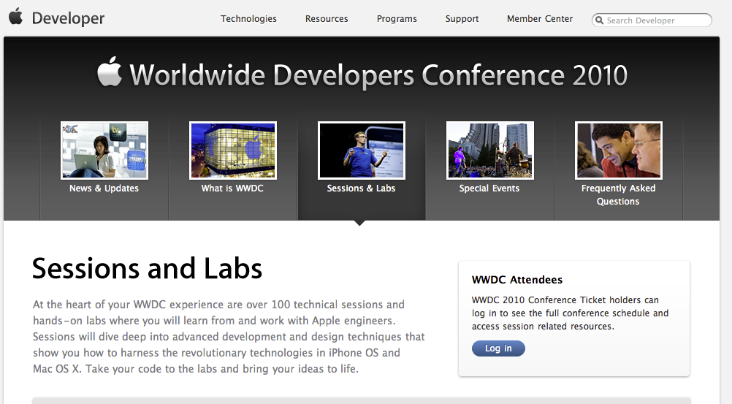
Task: Open the Support menu
Action: pyautogui.click(x=462, y=19)
